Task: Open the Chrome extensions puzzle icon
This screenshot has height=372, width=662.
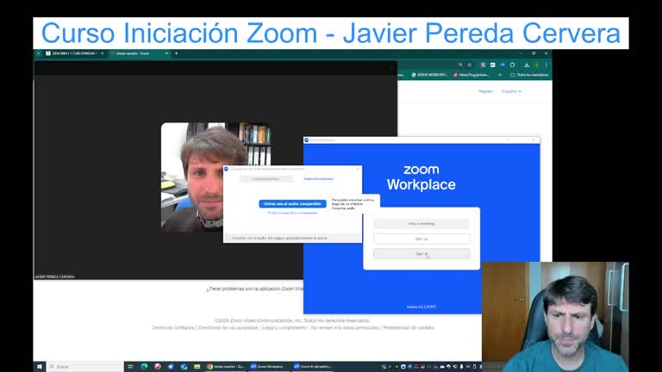Action: tap(513, 65)
